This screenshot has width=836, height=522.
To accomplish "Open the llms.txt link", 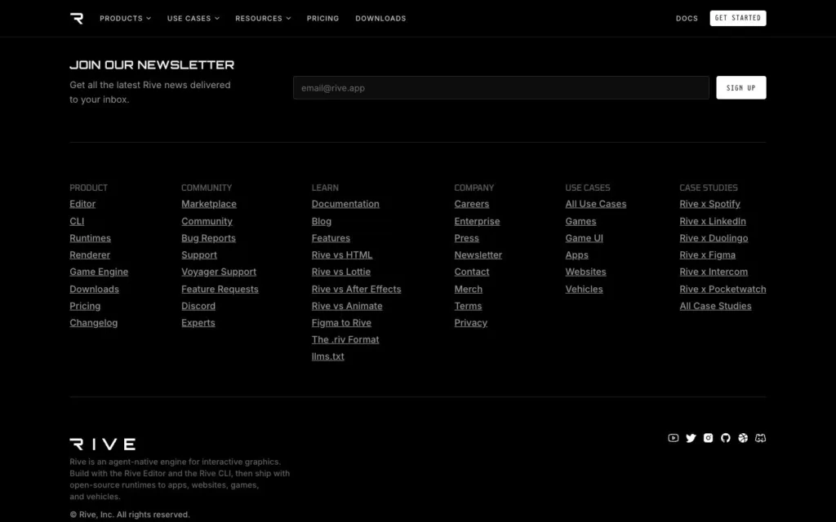I will tap(328, 356).
